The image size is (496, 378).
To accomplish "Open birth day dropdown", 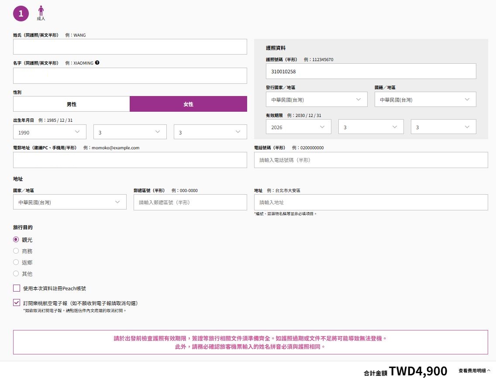I will point(210,132).
